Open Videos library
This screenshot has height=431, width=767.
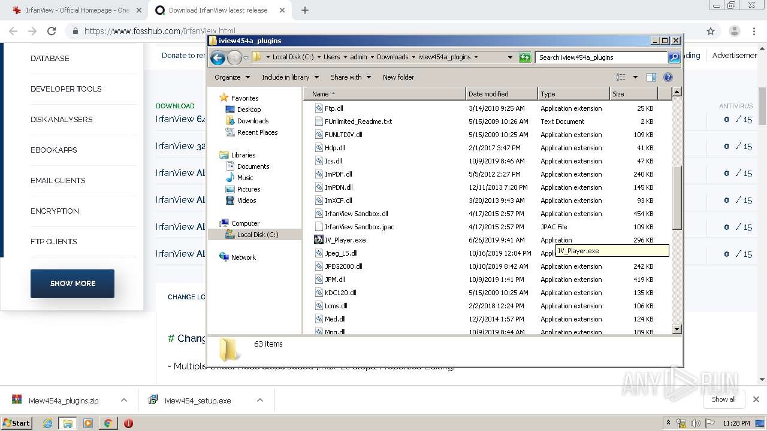point(246,201)
